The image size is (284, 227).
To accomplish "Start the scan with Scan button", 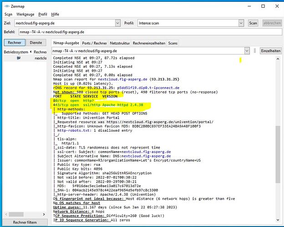I will (253, 23).
